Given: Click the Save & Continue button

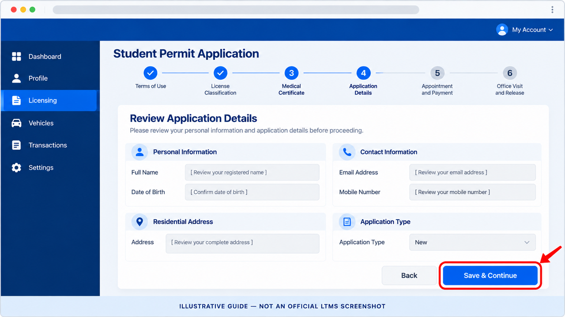Looking at the screenshot, I should (490, 276).
